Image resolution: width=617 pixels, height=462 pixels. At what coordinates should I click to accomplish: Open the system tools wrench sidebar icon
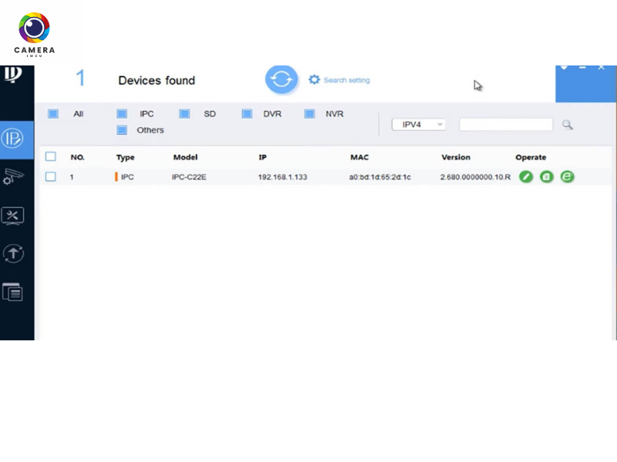coord(15,215)
